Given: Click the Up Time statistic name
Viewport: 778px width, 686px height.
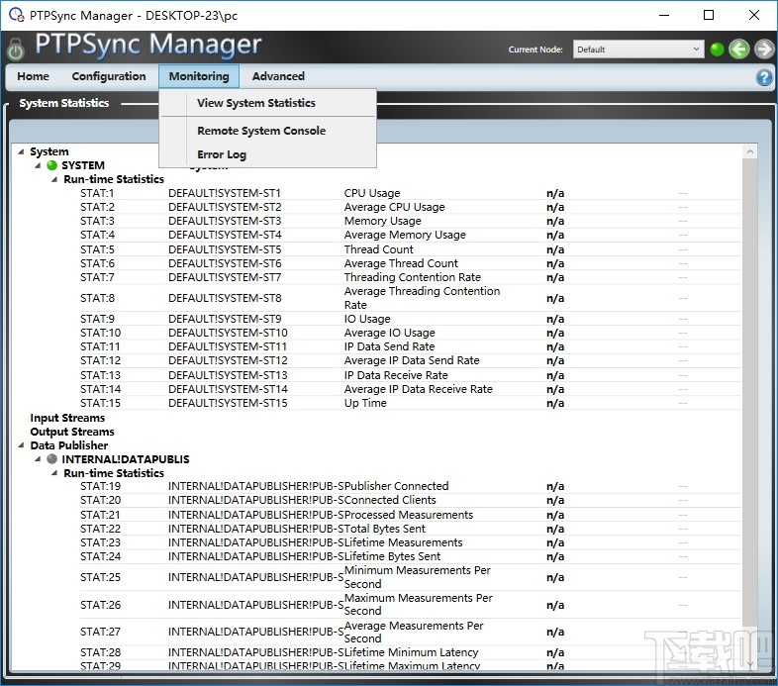Looking at the screenshot, I should [365, 403].
